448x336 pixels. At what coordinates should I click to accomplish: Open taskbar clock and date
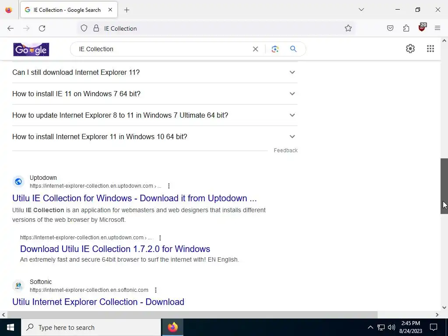click(410, 327)
